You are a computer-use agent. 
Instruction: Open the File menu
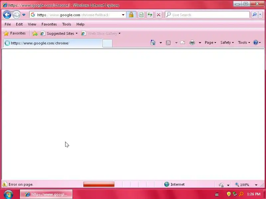[x=8, y=24]
